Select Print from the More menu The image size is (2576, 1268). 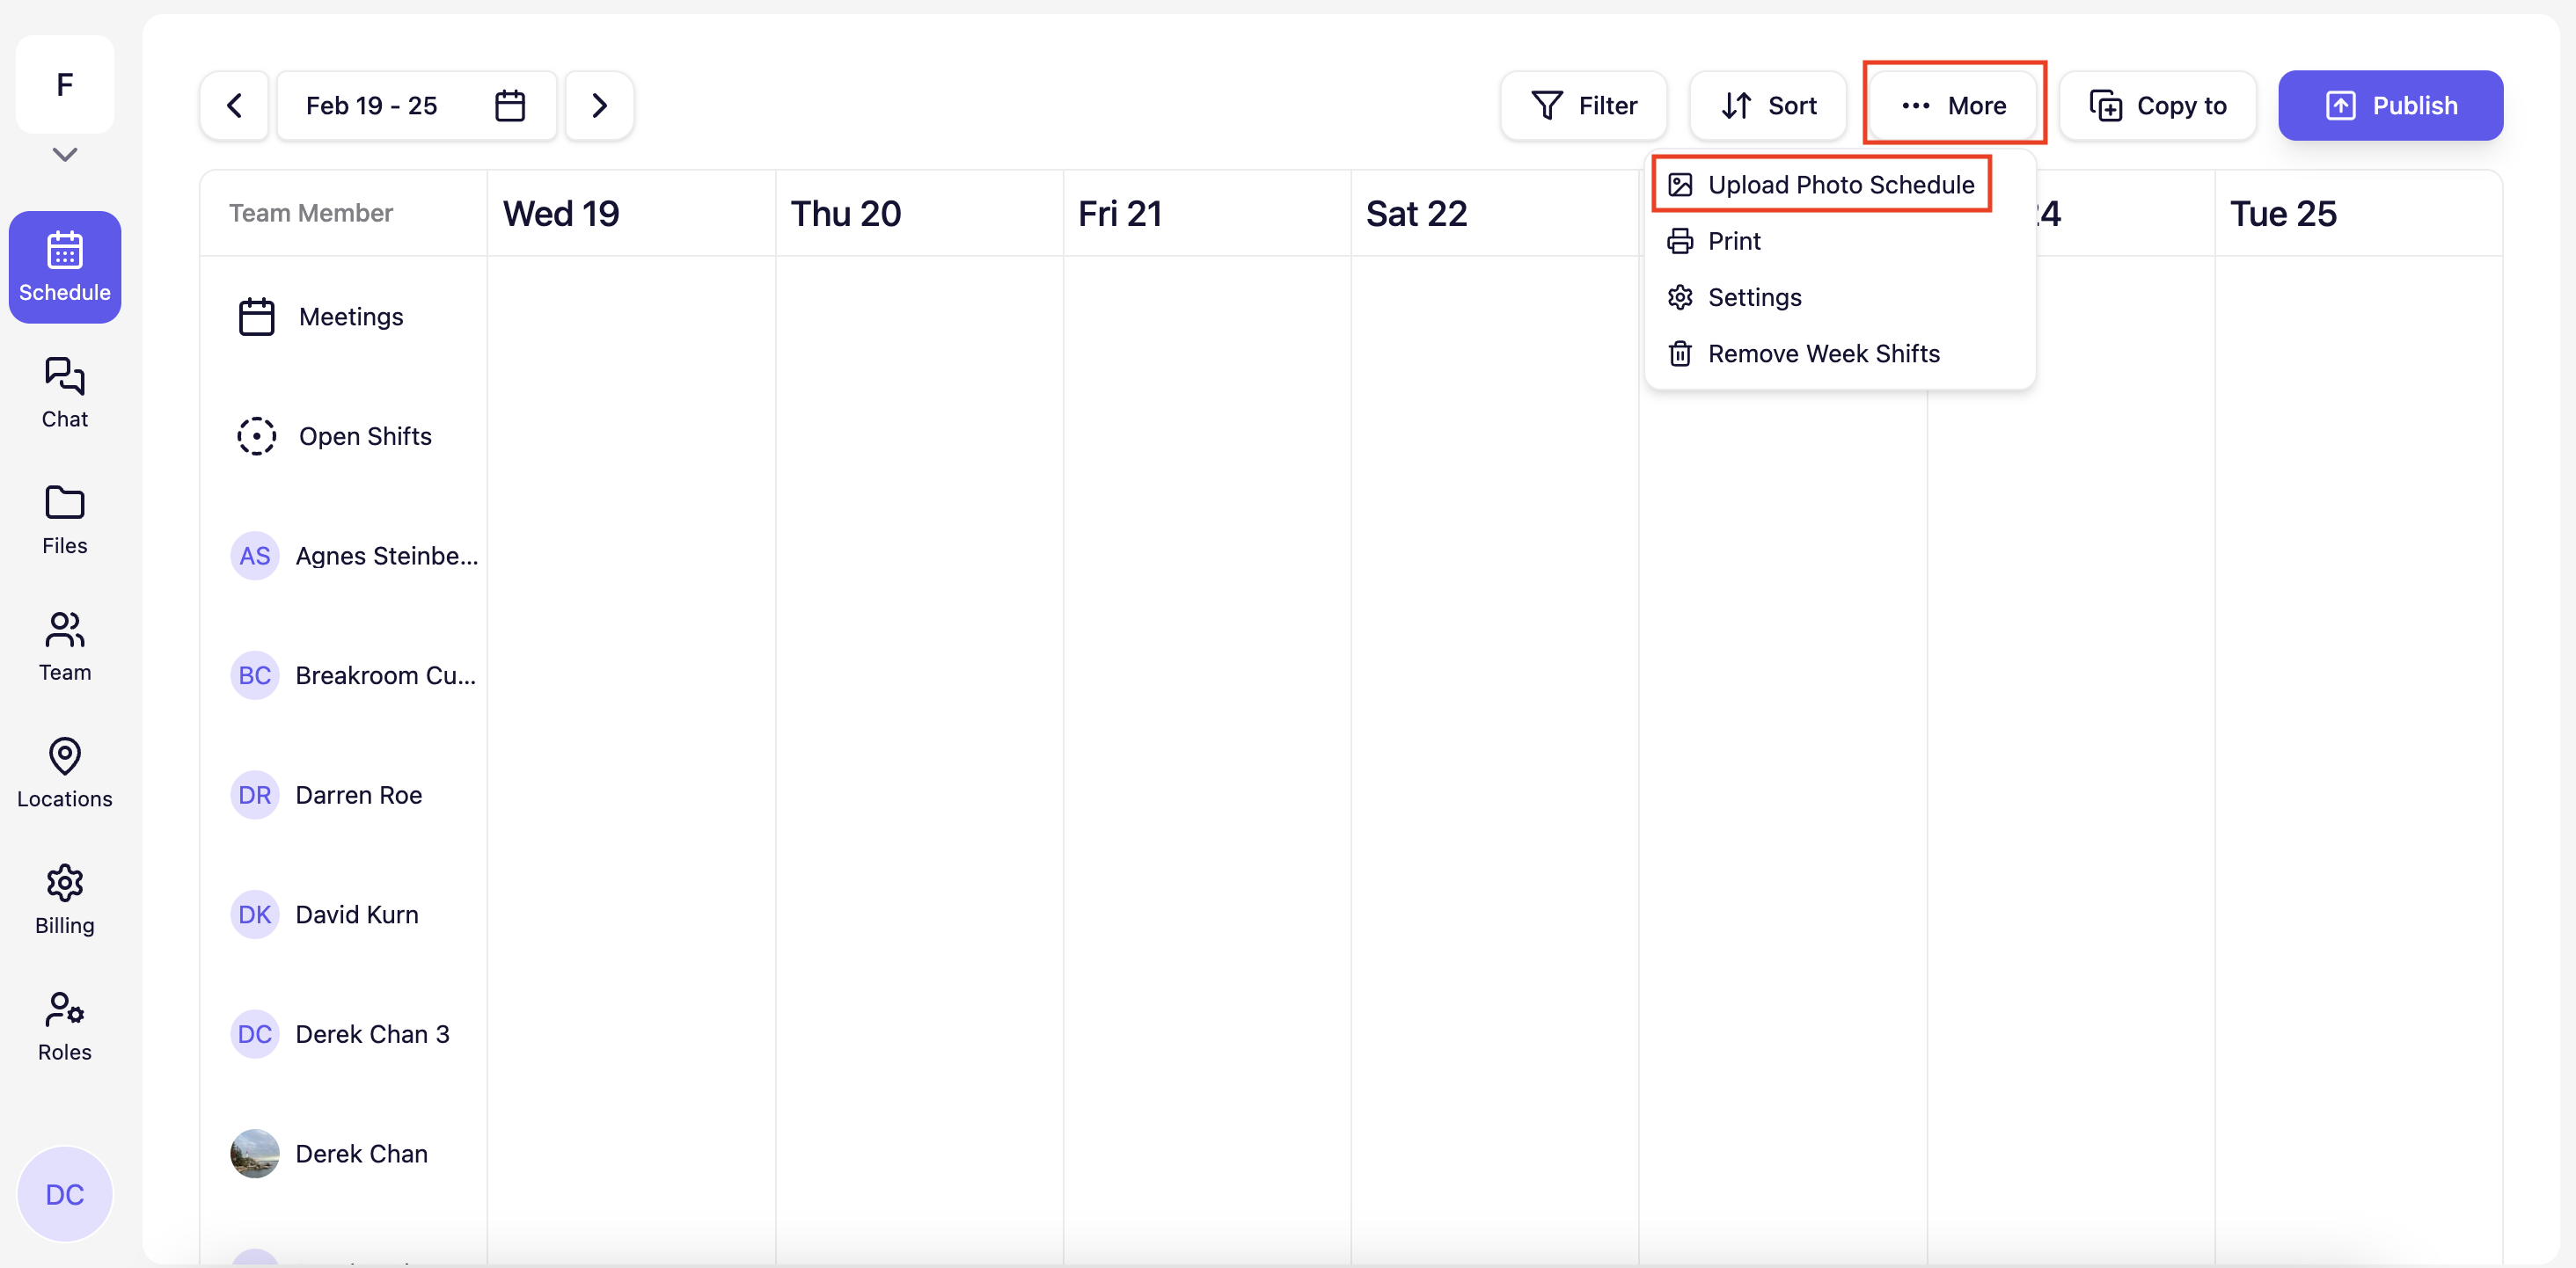pos(1840,241)
